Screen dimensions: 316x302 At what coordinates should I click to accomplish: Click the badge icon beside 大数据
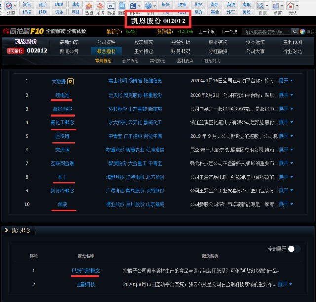pos(70,81)
